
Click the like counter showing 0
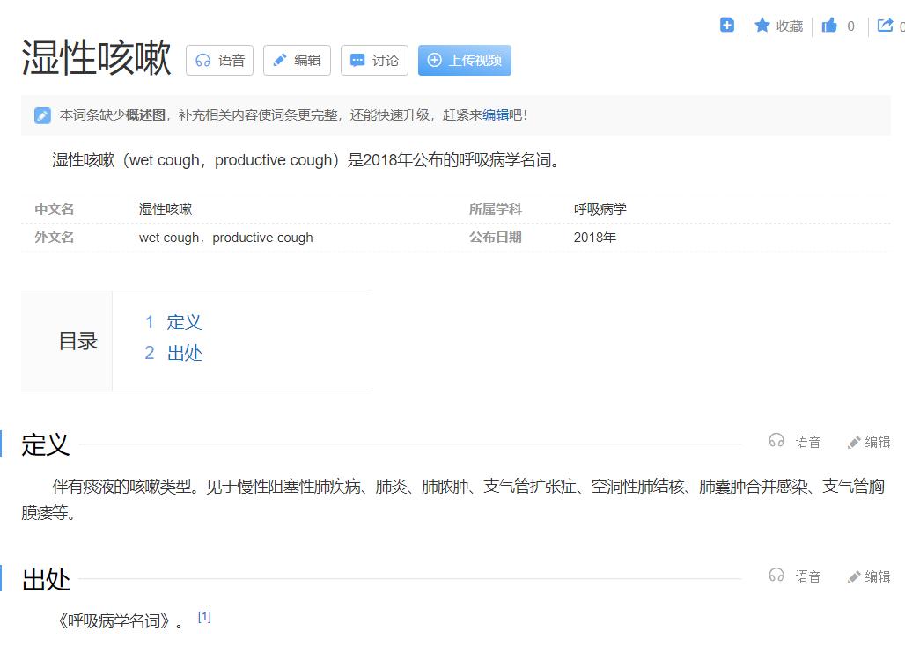point(851,26)
